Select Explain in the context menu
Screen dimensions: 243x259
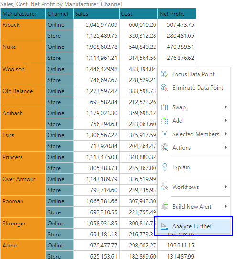coord(194,167)
